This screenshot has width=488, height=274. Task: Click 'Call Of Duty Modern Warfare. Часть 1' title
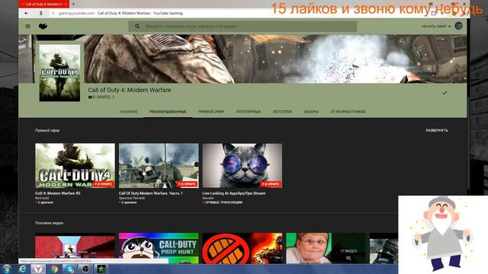tap(151, 193)
